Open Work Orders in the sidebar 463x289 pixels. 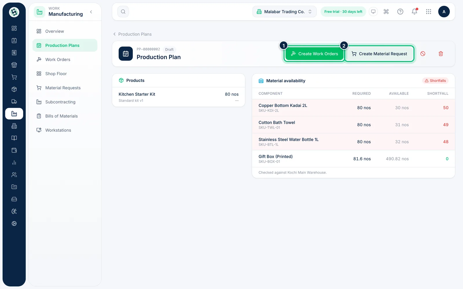point(65,60)
